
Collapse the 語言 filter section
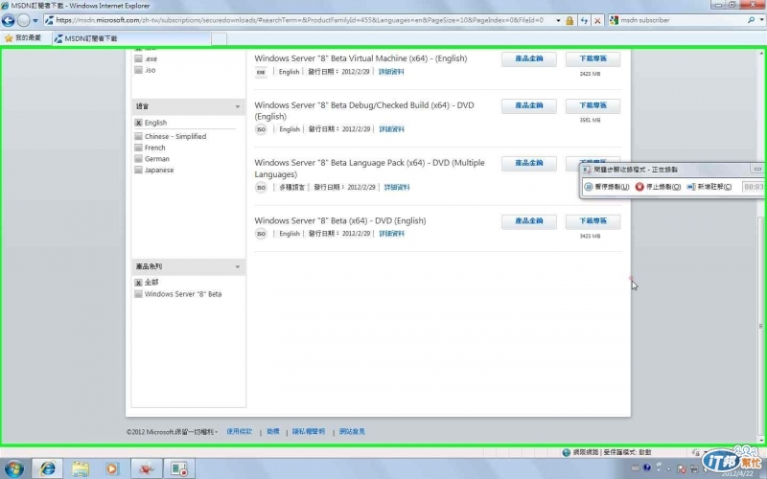click(x=237, y=106)
